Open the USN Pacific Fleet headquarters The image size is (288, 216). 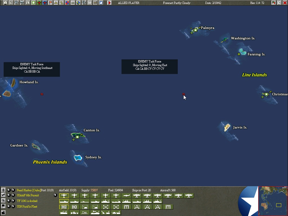tap(27, 206)
